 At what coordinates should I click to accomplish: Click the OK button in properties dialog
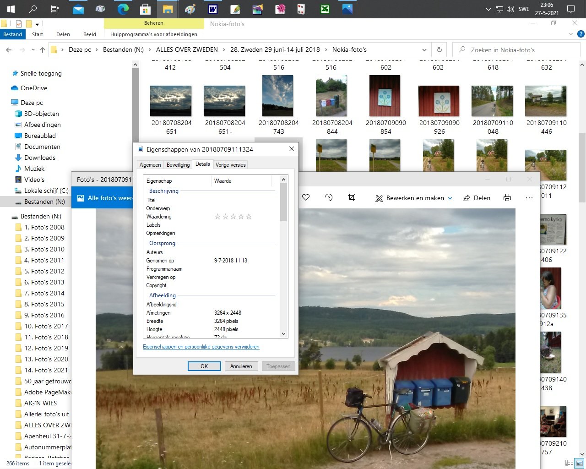204,366
